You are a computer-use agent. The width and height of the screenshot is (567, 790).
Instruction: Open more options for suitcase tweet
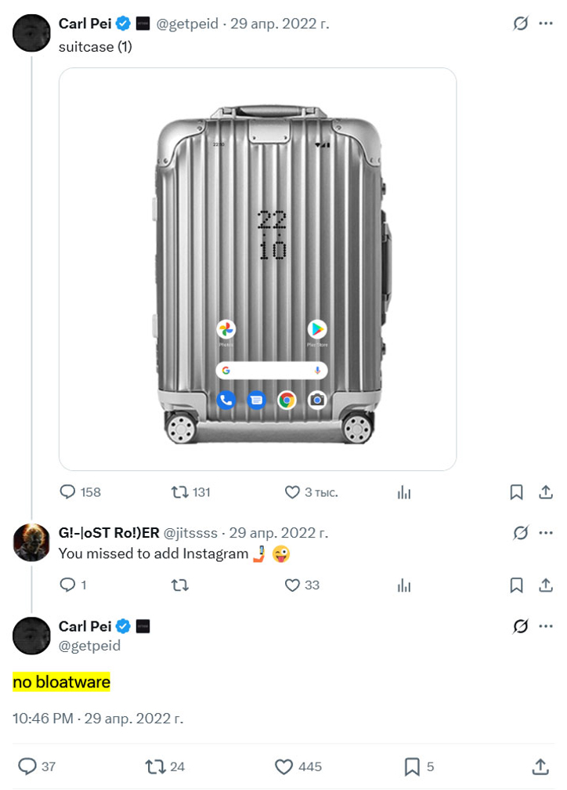click(x=546, y=24)
